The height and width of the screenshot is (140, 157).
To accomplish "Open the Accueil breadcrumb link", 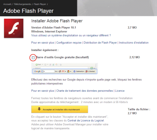I will tap(7, 4).
